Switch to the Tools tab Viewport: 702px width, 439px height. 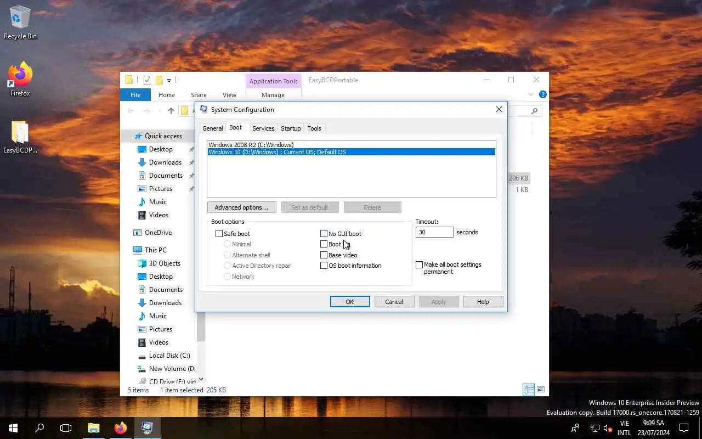314,128
